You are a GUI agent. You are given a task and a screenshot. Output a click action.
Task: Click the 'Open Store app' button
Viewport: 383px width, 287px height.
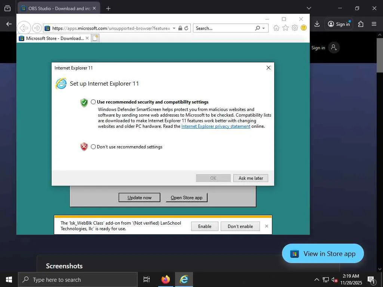click(x=187, y=197)
